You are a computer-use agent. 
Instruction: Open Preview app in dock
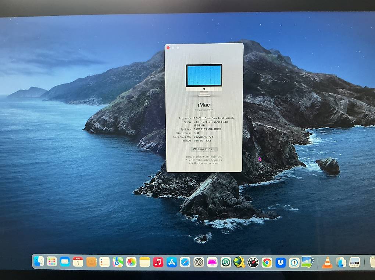(308, 262)
